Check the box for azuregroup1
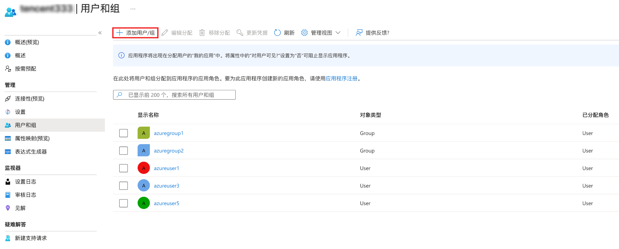 coord(123,133)
